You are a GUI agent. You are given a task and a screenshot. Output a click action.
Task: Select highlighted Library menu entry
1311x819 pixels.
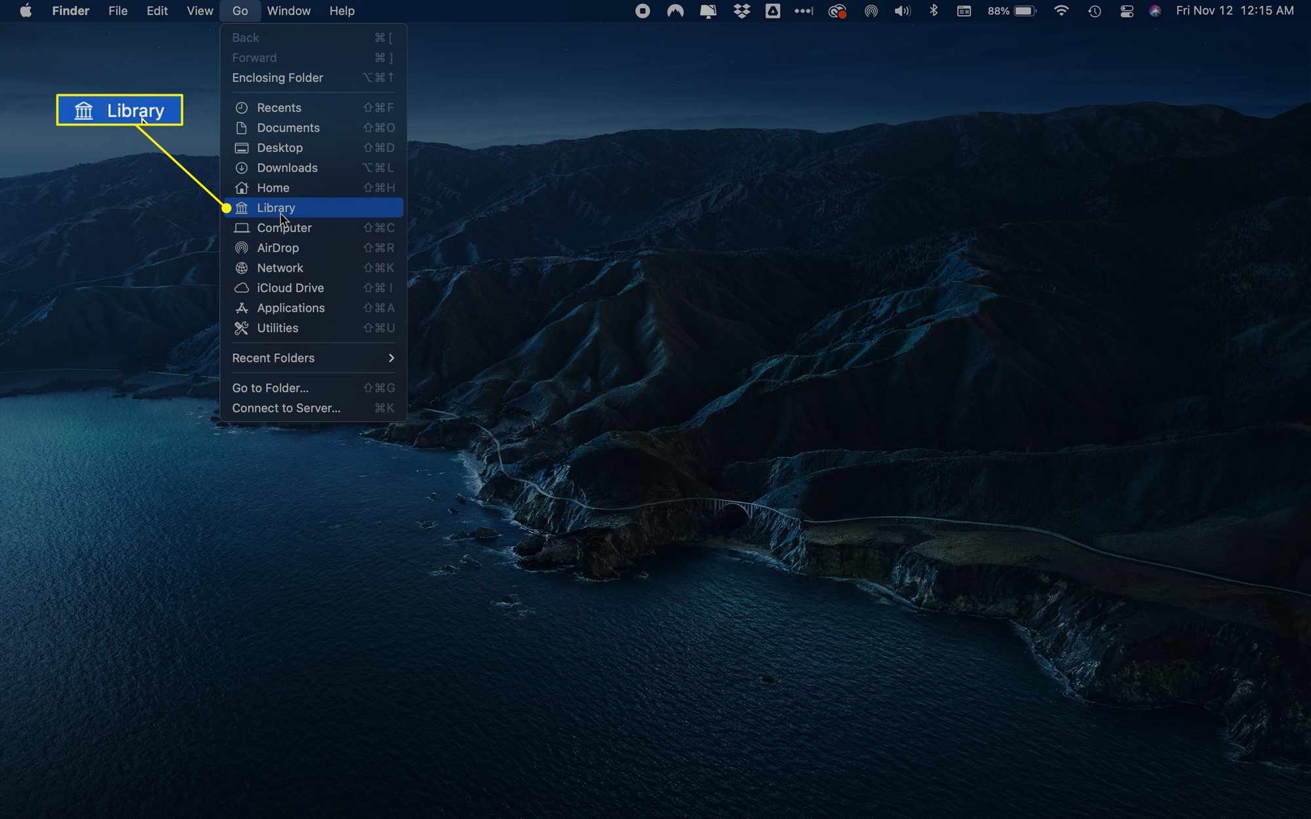(313, 208)
